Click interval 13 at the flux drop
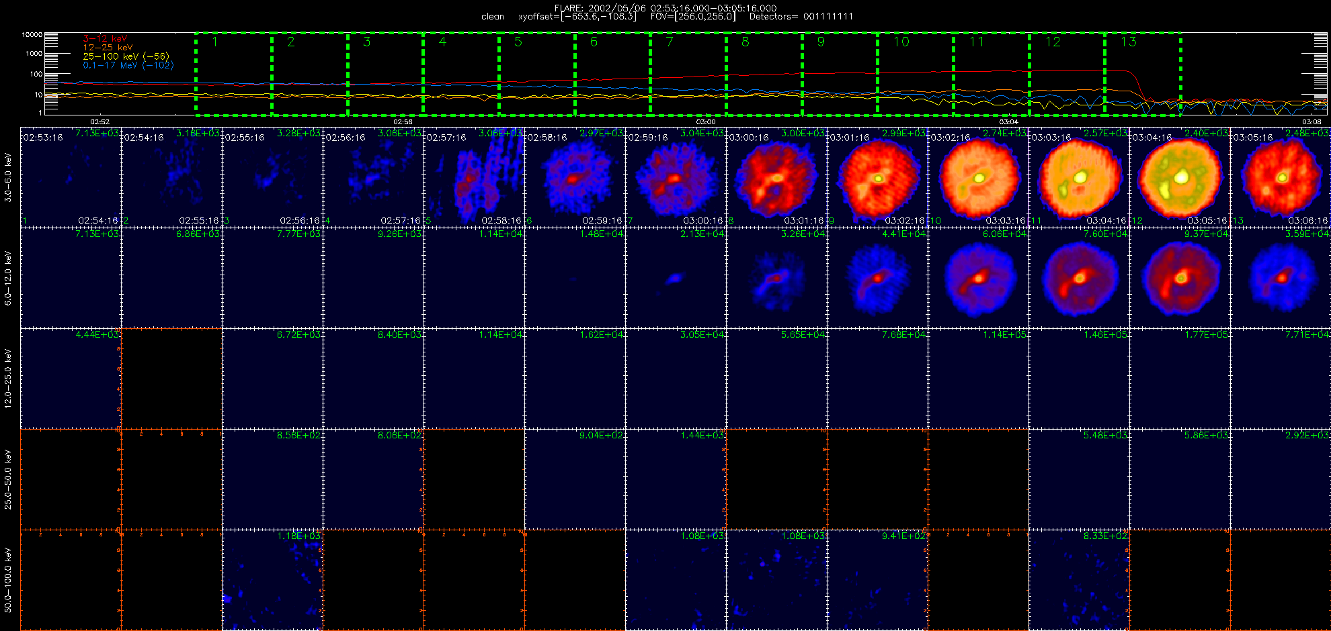Image resolution: width=1331 pixels, height=631 pixels. 1143,74
